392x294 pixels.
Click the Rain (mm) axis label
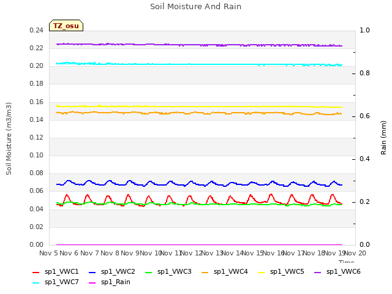tap(383, 138)
